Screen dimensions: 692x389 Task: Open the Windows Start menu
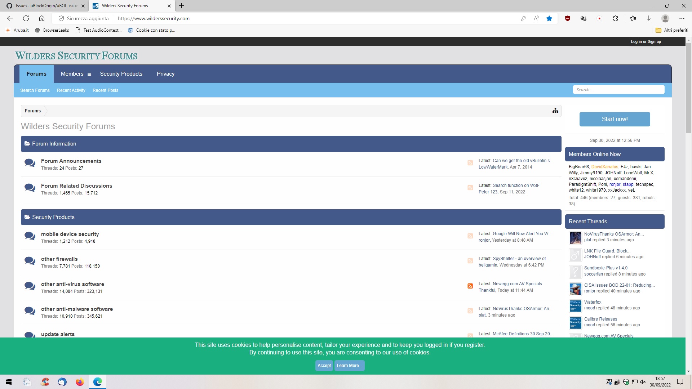9,382
